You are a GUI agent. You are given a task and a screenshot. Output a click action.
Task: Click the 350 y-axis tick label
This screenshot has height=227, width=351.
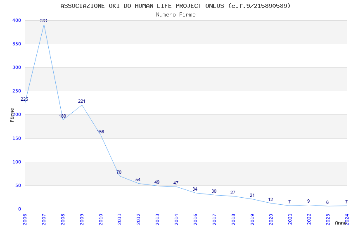(17, 44)
